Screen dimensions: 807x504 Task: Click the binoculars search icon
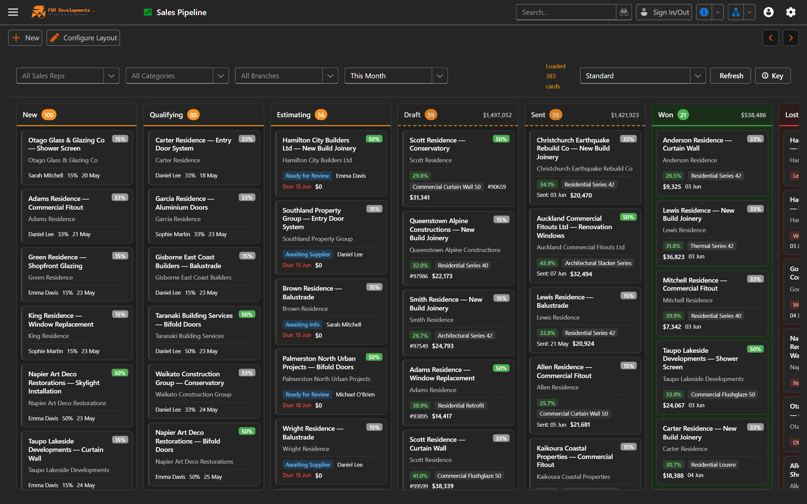point(624,12)
